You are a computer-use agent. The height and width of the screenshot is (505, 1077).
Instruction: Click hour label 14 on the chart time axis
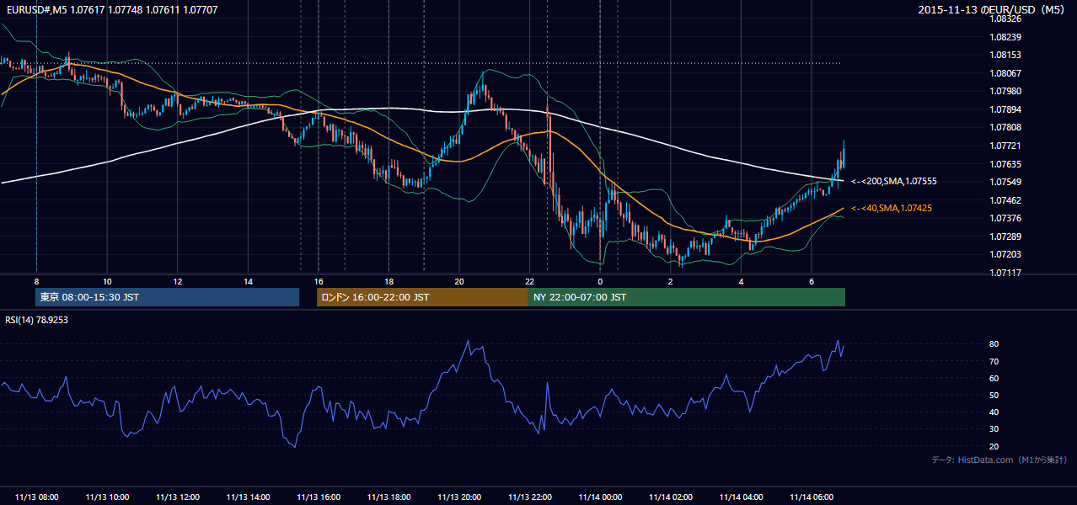coord(248,281)
